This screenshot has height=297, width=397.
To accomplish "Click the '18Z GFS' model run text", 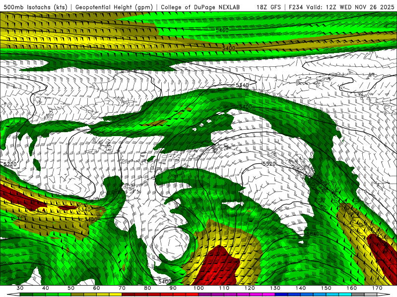I will (x=268, y=7).
